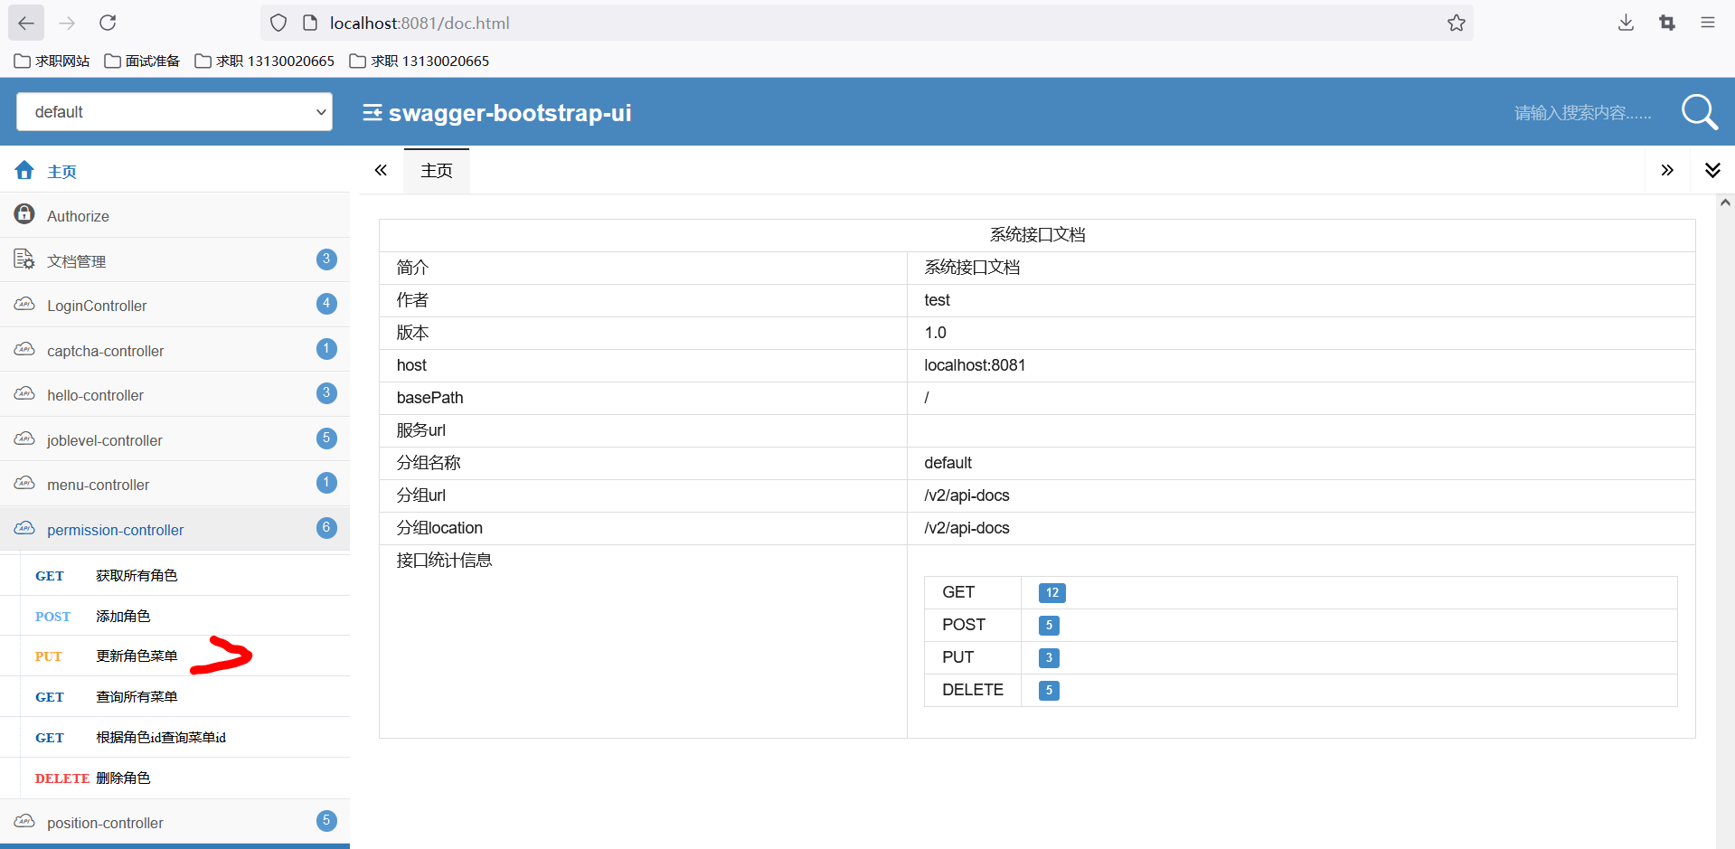Click the browser Forward arrow
1735x849 pixels.
[67, 23]
